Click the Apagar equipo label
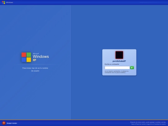The width and height of the screenshot is (168, 126). click(x=12, y=123)
